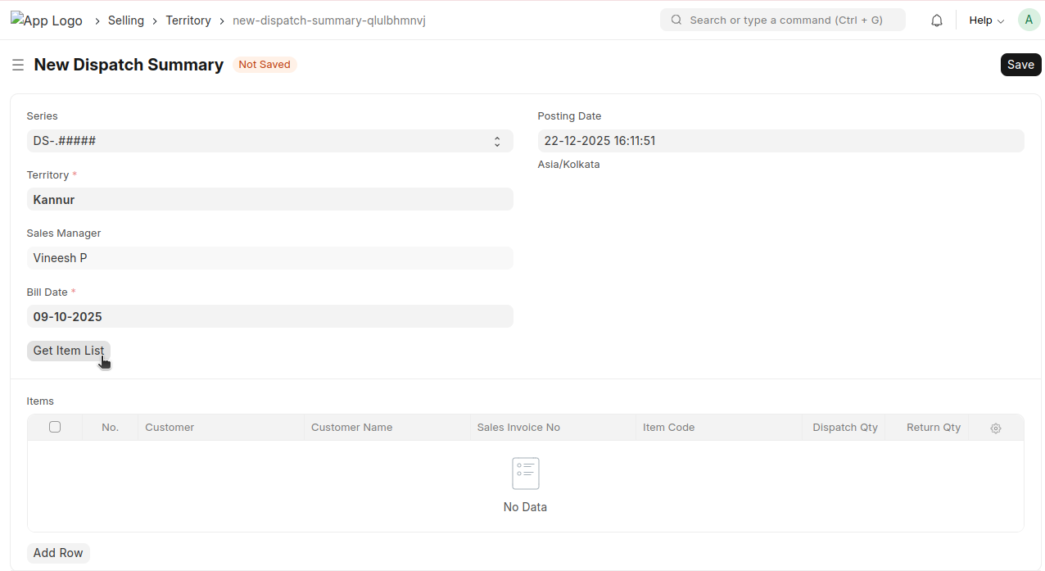Add a row to Items table
The width and height of the screenshot is (1045, 571).
(58, 553)
